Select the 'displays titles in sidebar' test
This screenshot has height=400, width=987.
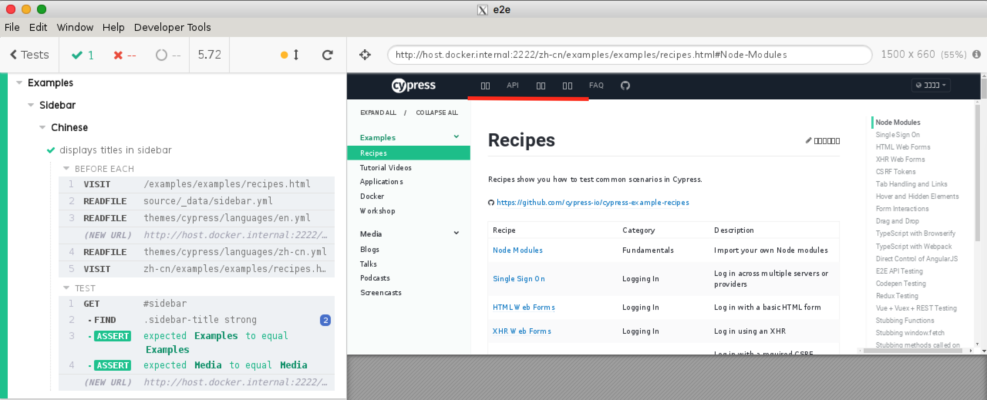[x=115, y=150]
